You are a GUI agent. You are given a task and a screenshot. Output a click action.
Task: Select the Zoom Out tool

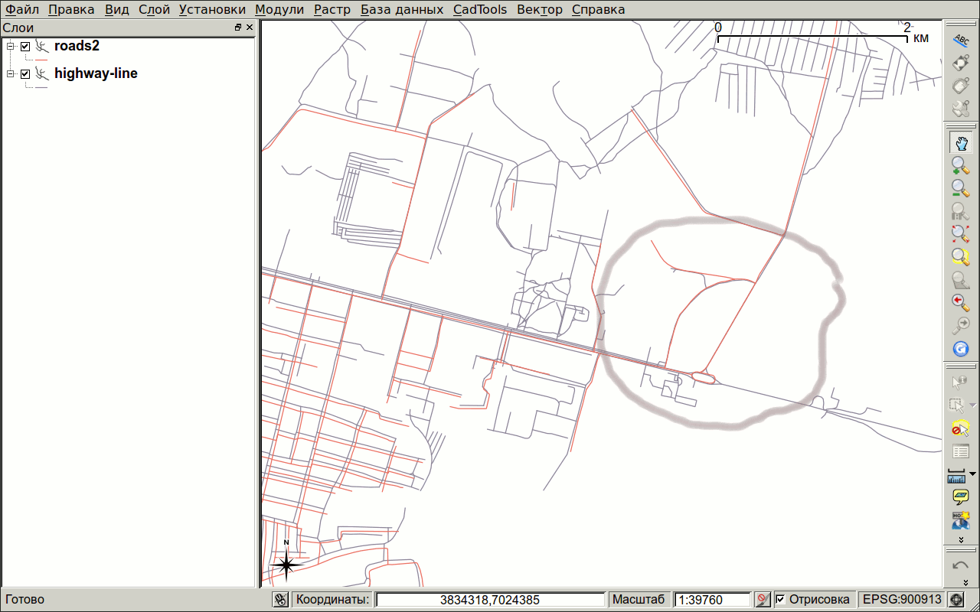coord(960,188)
